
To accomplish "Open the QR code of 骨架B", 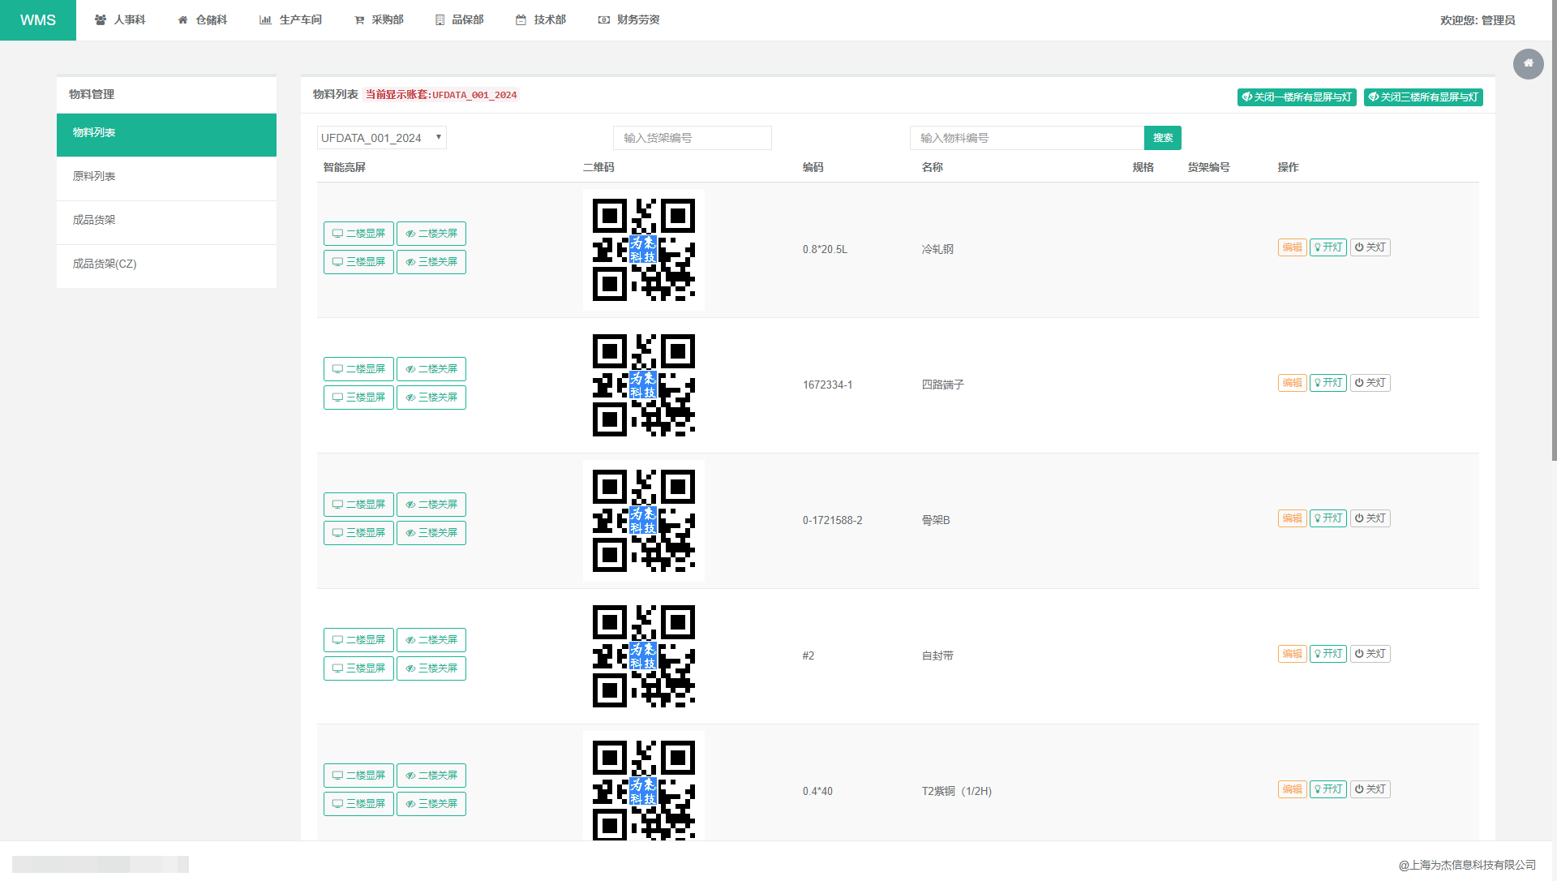I will coord(644,521).
